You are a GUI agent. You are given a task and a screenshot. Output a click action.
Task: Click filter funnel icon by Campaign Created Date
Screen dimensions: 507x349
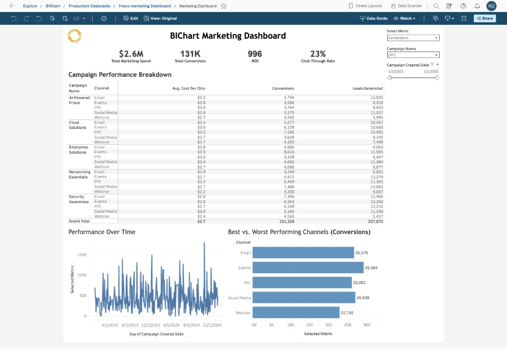pos(432,64)
